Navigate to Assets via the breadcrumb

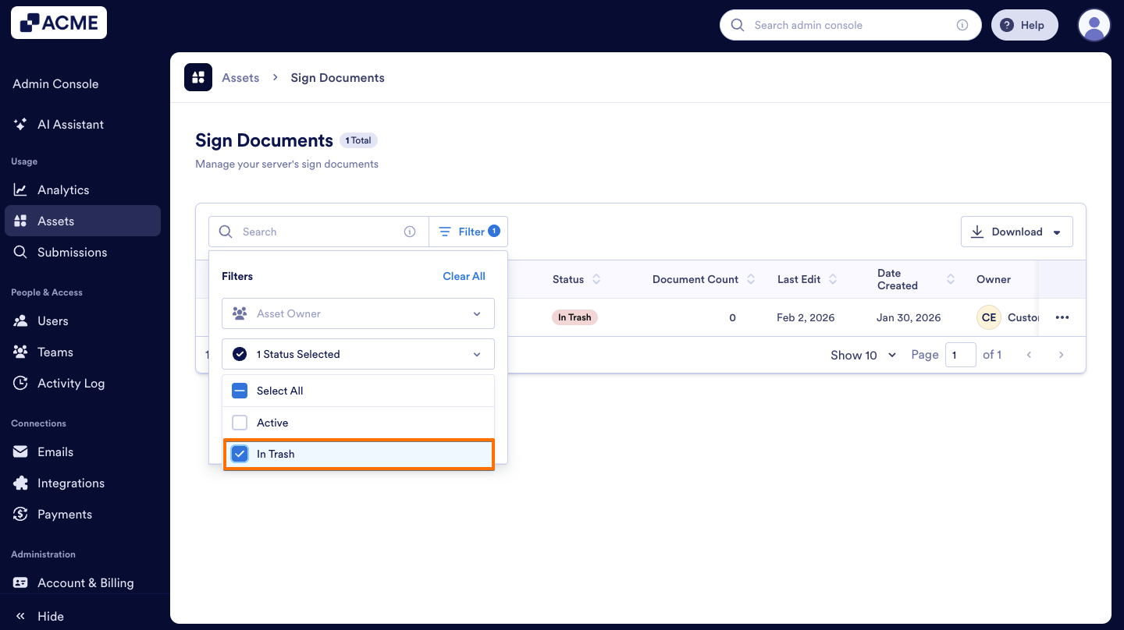click(x=240, y=77)
